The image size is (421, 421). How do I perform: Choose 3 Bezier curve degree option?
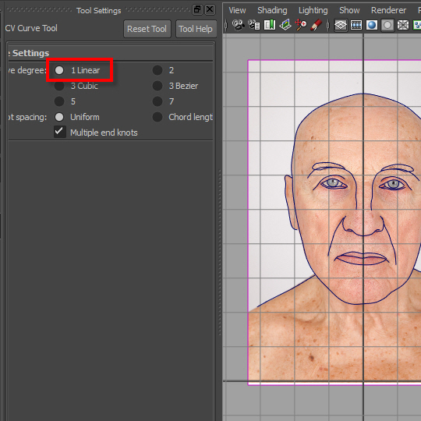point(157,86)
